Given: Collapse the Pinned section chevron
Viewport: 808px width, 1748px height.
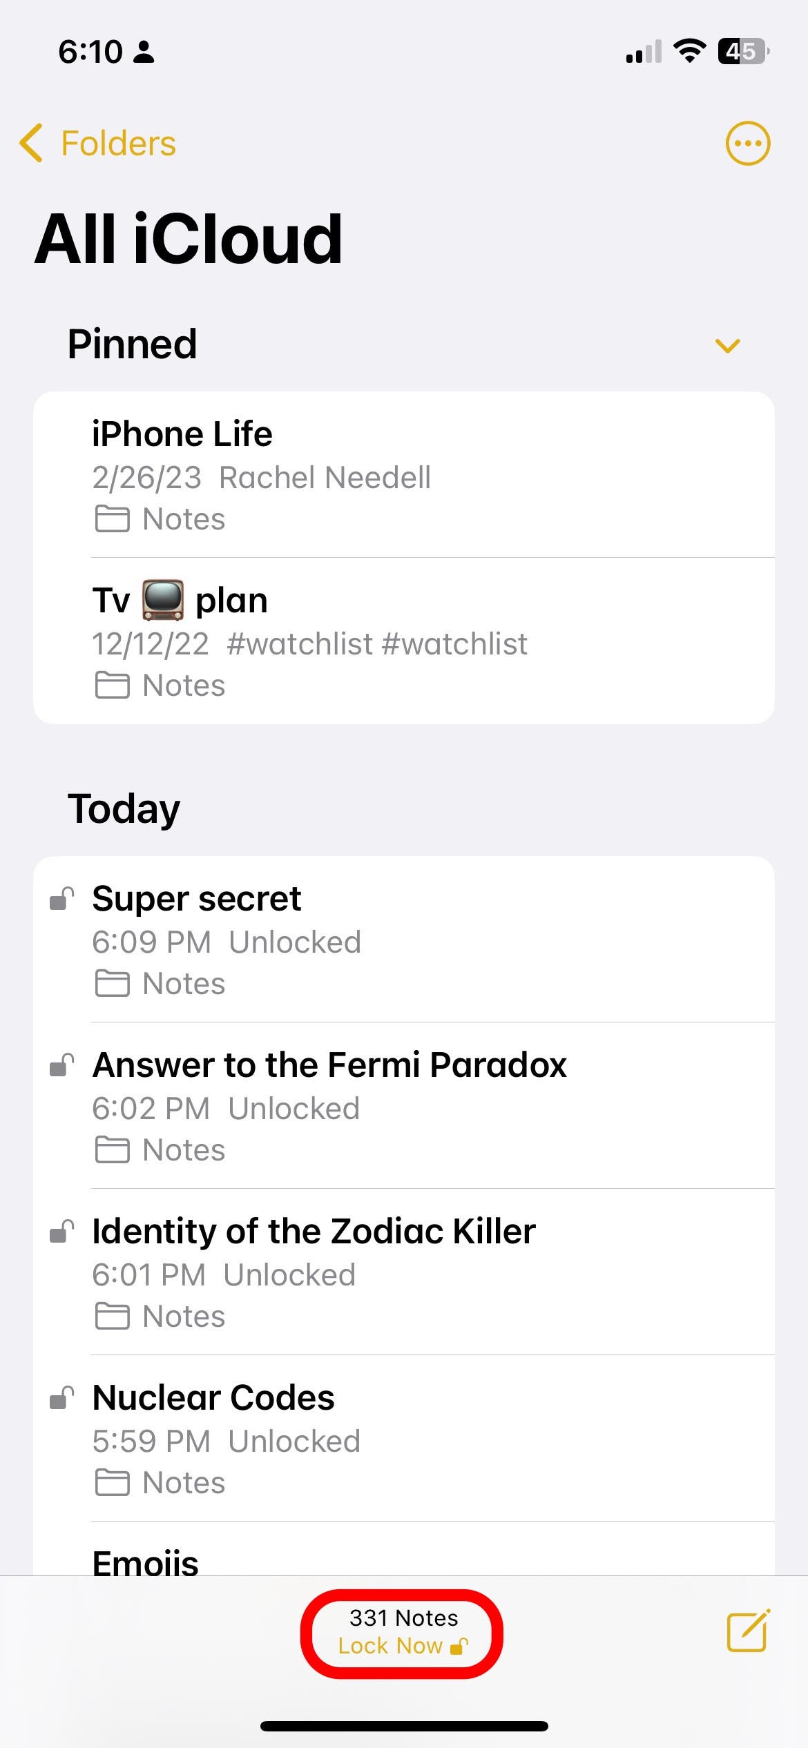Looking at the screenshot, I should click(727, 345).
